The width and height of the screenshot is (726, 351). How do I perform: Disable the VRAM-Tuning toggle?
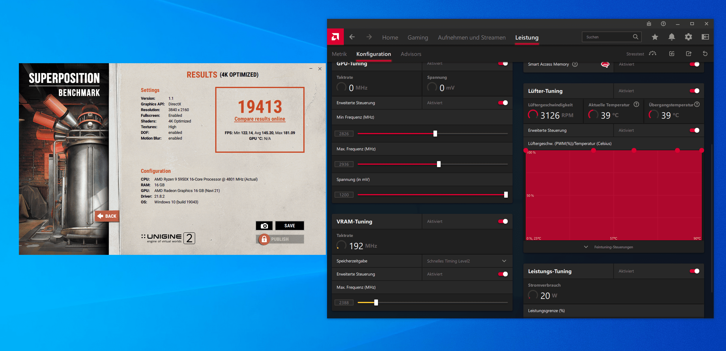[503, 221]
